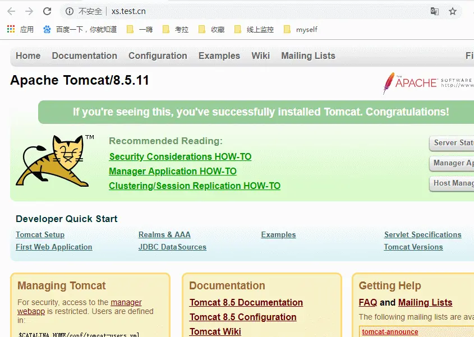Open Examples in the top navigation
Viewport: 474px width, 337px height.
pyautogui.click(x=219, y=56)
